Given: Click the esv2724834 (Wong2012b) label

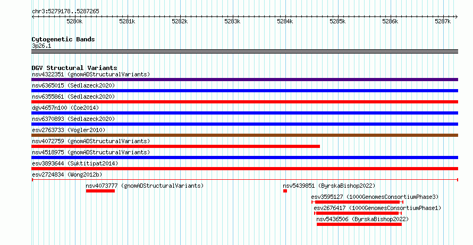Looking at the screenshot, I should [x=67, y=174].
